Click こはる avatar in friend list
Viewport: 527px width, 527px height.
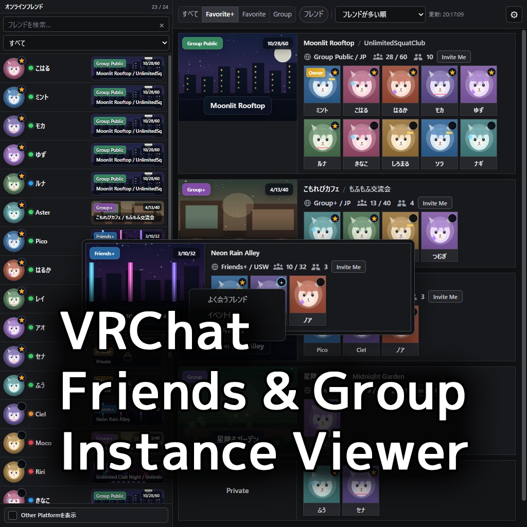(14, 68)
